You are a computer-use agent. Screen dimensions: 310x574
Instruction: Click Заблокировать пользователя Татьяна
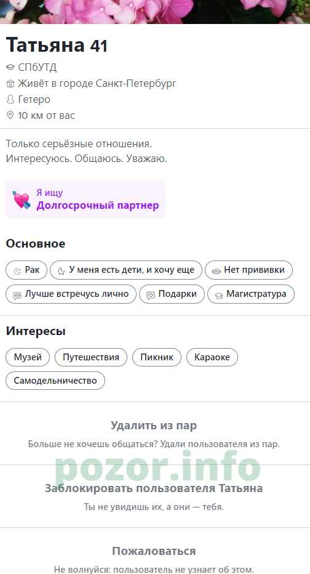[x=154, y=488]
